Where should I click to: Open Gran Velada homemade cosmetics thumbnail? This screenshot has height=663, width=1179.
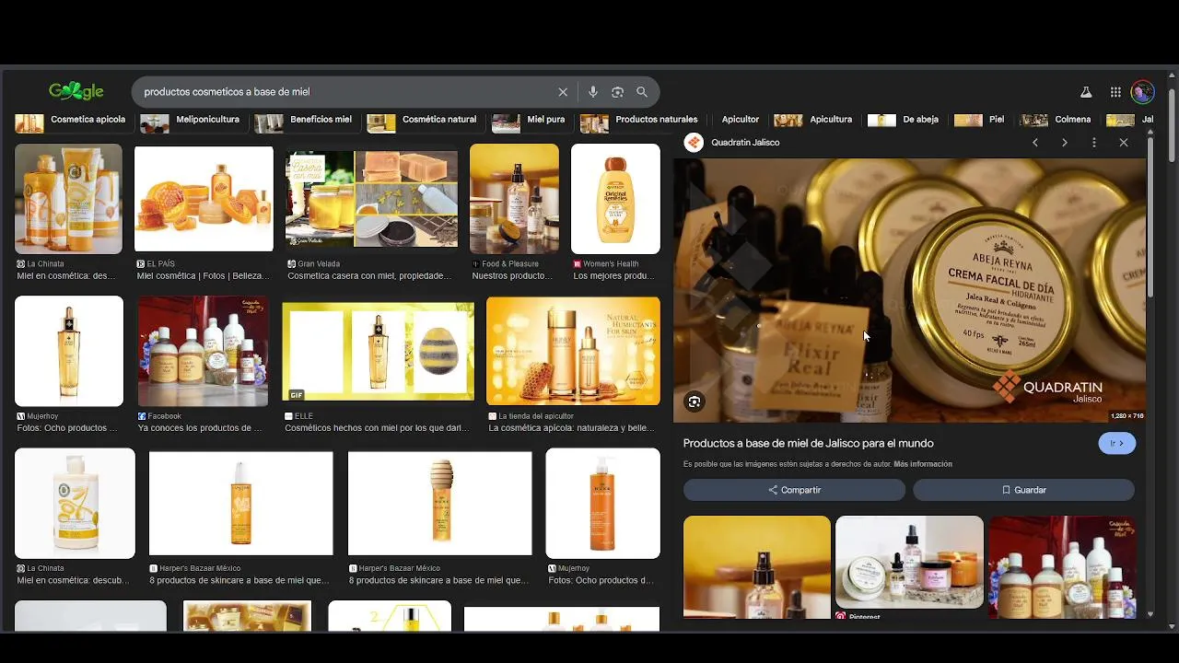click(371, 199)
